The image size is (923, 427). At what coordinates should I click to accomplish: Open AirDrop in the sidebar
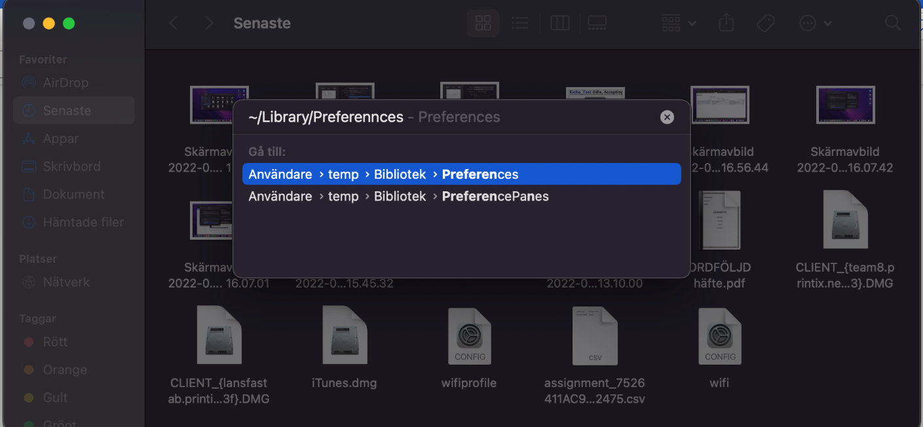65,83
